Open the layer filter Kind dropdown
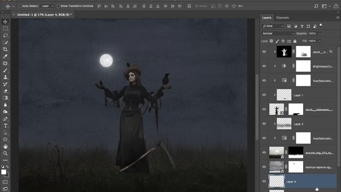Image resolution: width=341 pixels, height=192 pixels. tap(273, 26)
